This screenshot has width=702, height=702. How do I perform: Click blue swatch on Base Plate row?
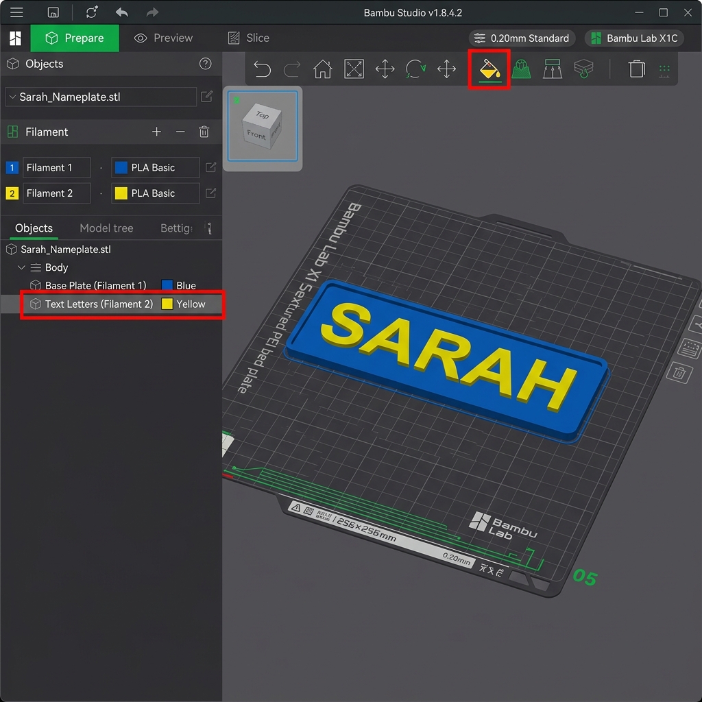pos(167,285)
